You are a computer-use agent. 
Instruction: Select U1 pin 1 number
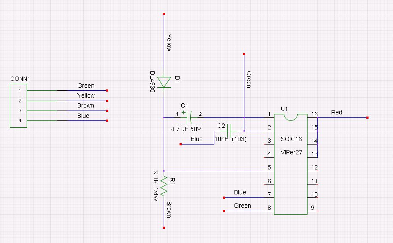click(269, 114)
